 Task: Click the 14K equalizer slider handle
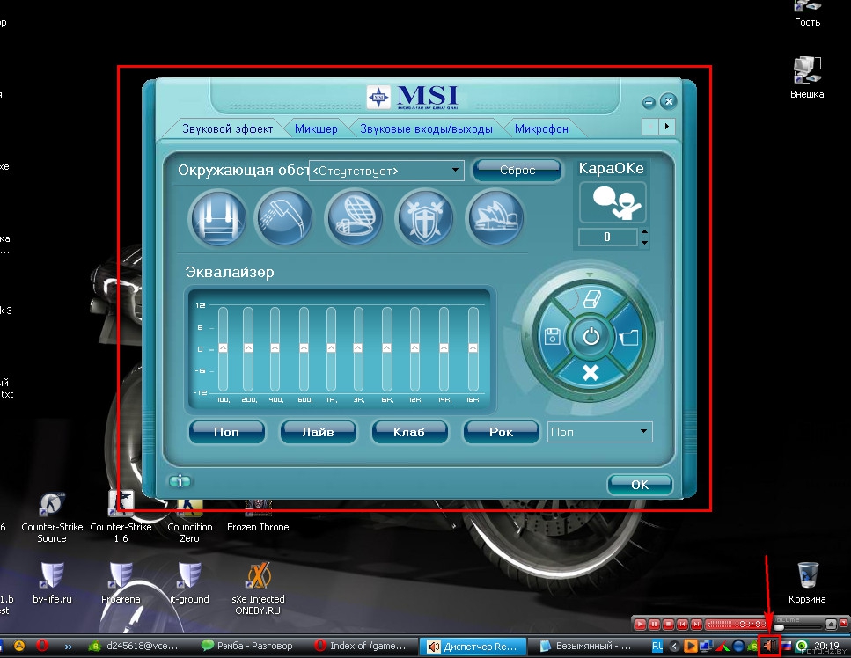(444, 347)
